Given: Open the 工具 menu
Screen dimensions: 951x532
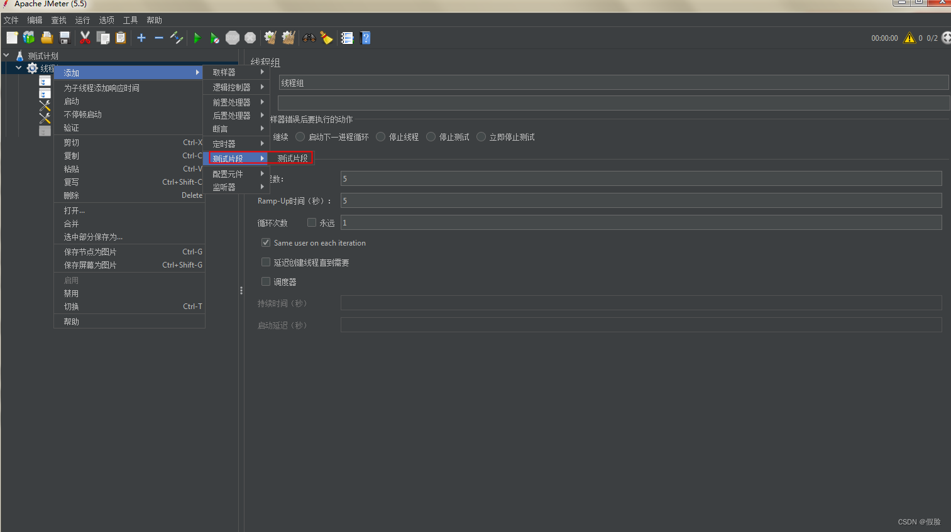Looking at the screenshot, I should (130, 20).
